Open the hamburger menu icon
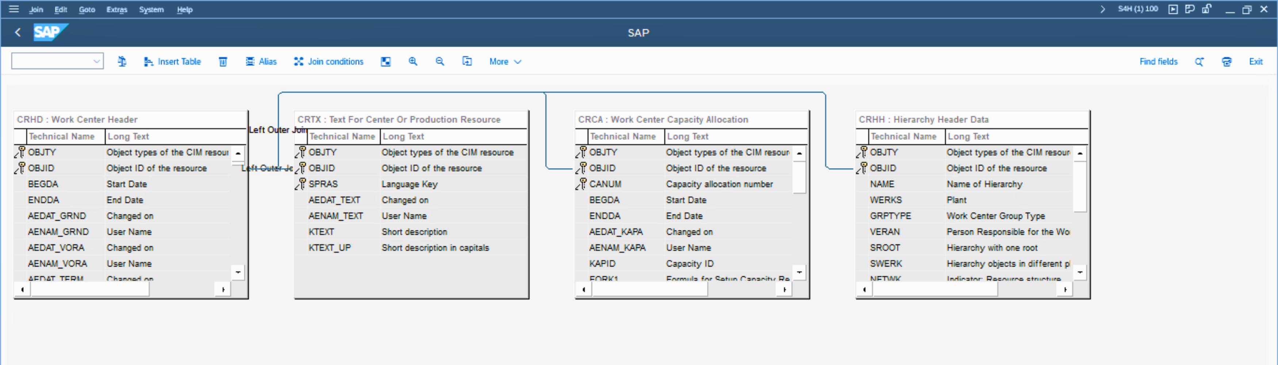The image size is (1278, 365). (x=14, y=9)
